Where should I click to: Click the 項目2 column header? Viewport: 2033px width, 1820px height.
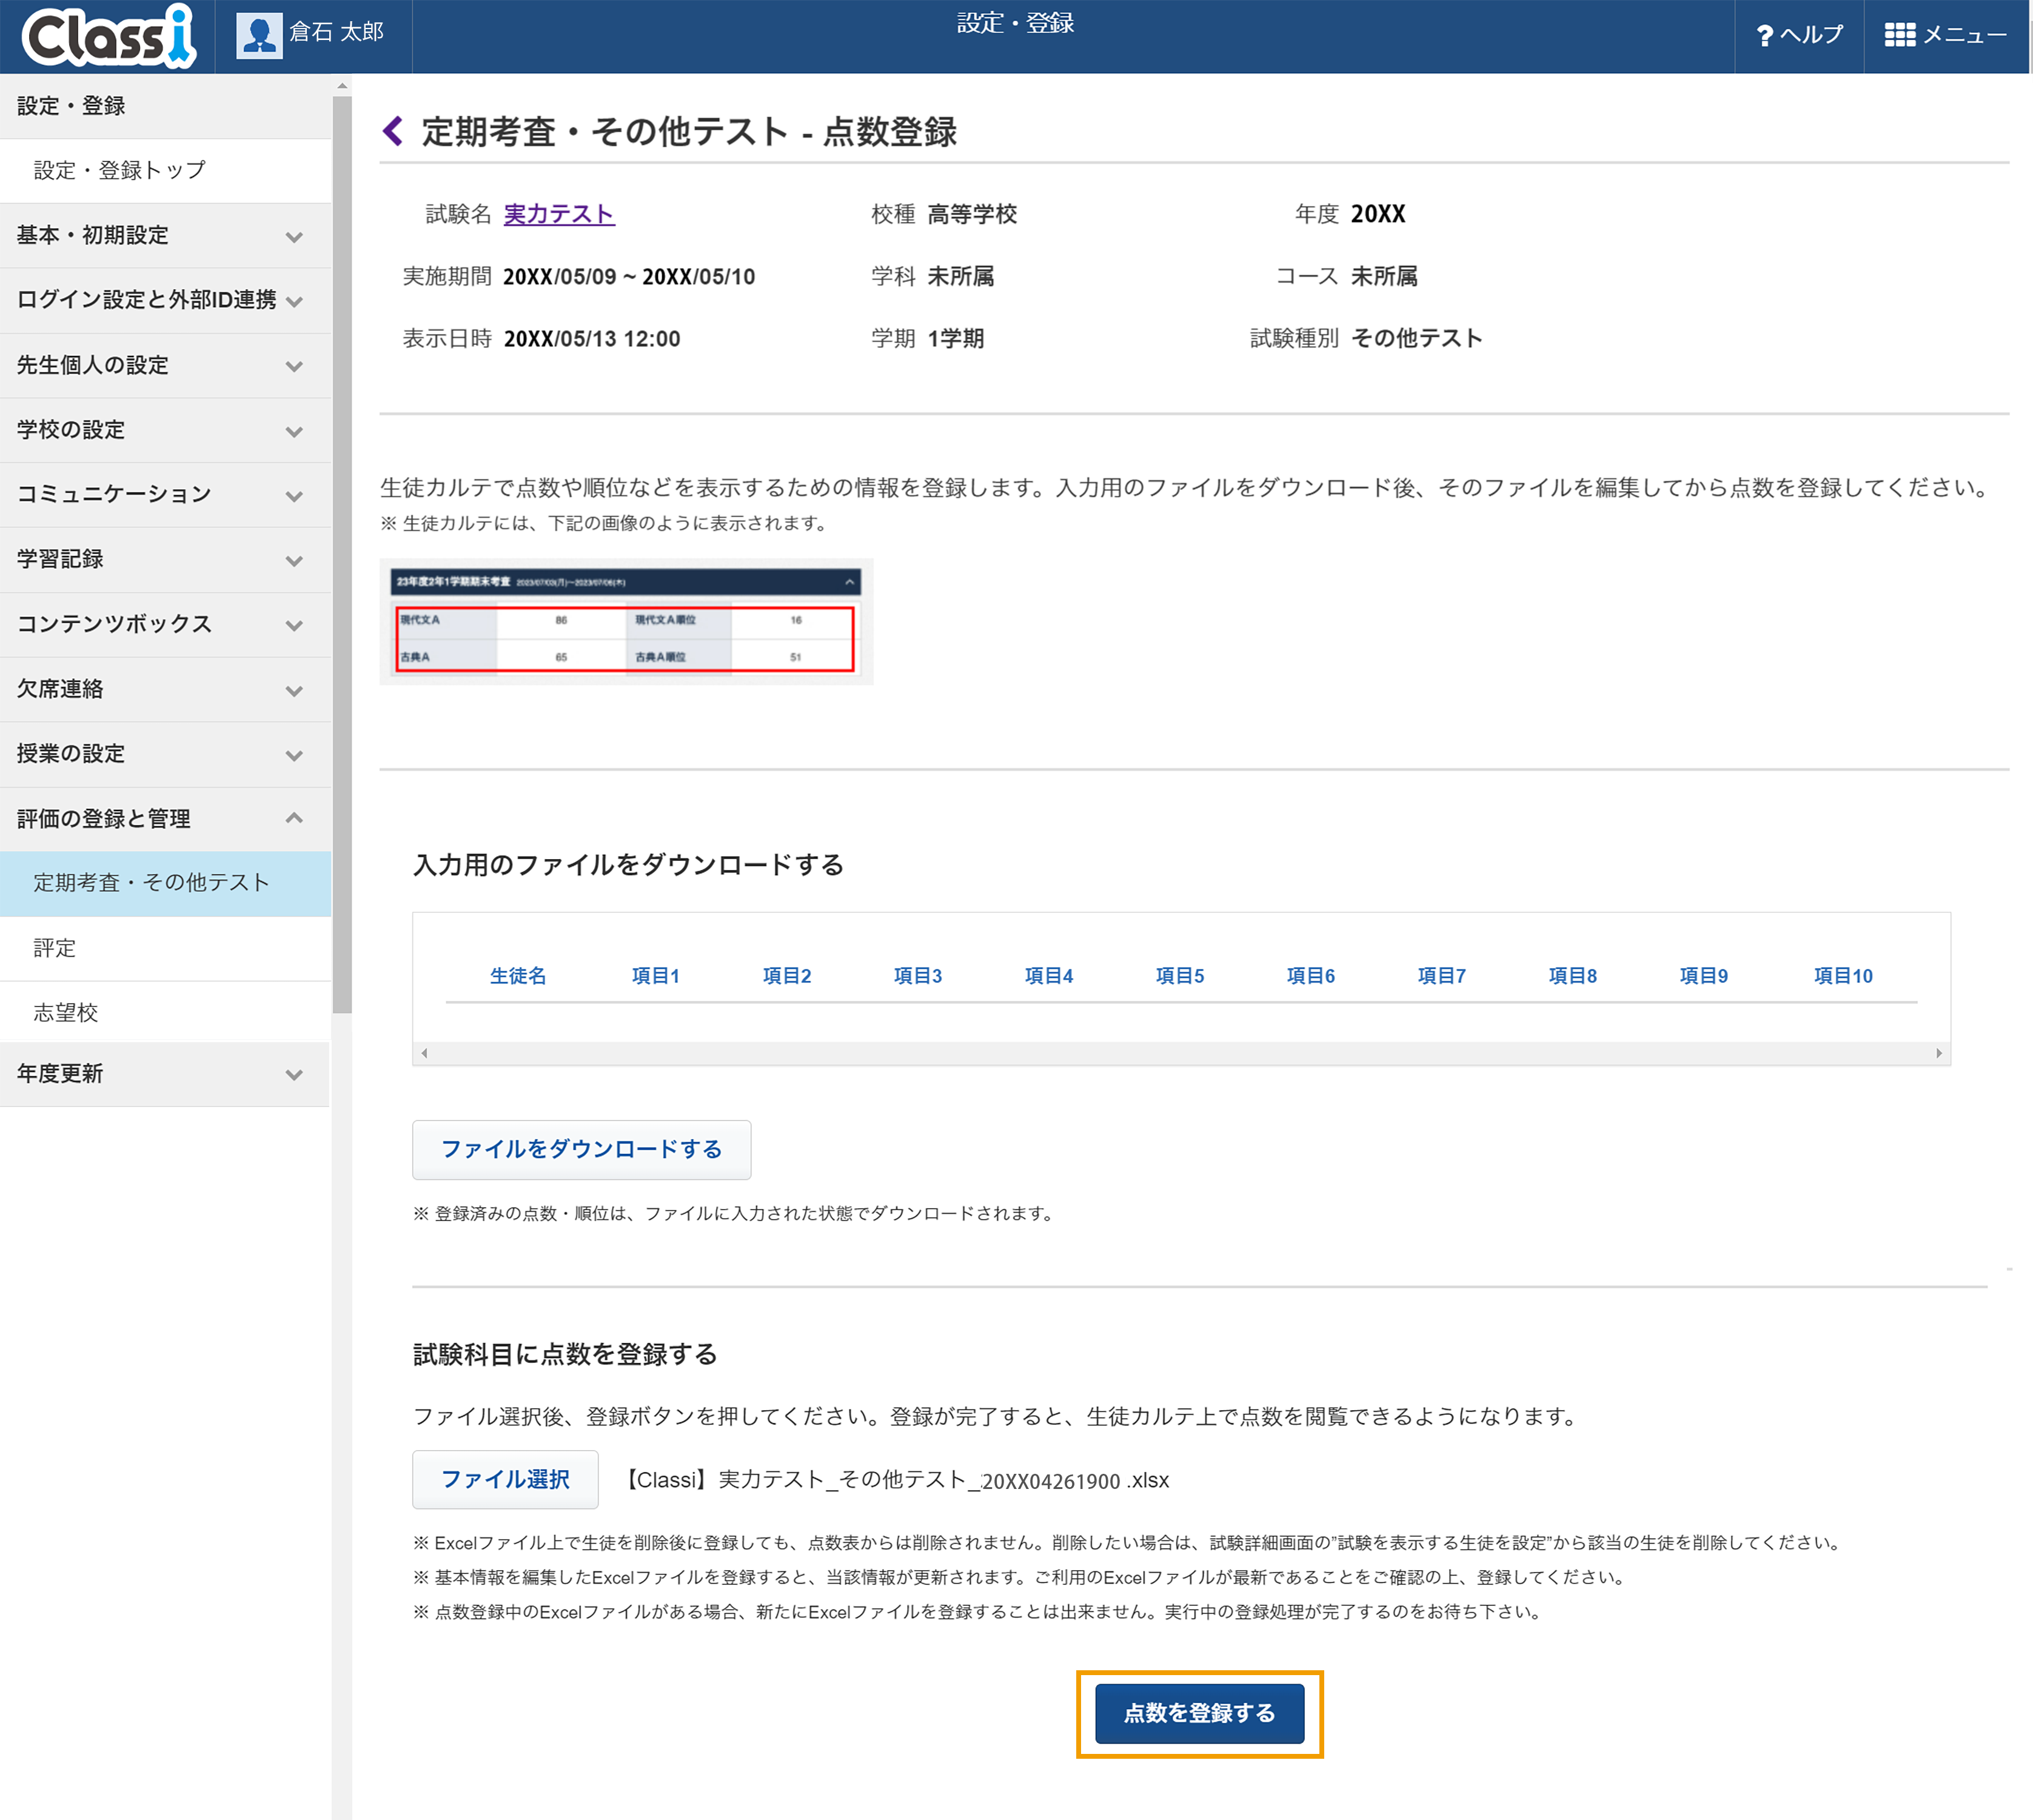[787, 976]
